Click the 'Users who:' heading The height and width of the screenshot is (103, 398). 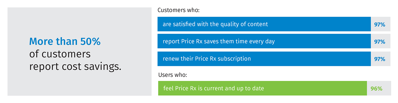pos(173,75)
